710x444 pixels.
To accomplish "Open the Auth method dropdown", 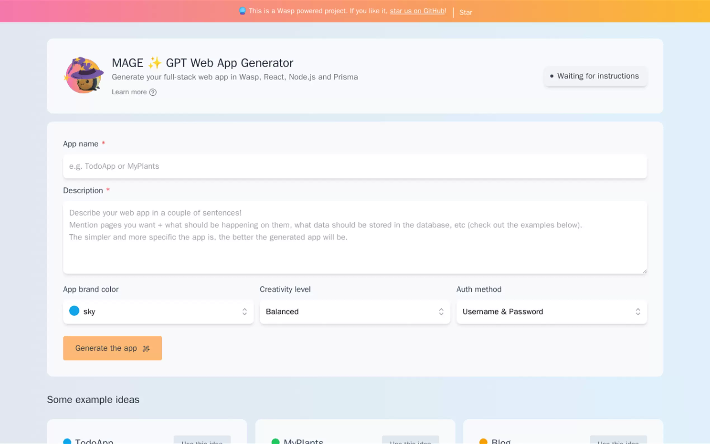I will [552, 311].
